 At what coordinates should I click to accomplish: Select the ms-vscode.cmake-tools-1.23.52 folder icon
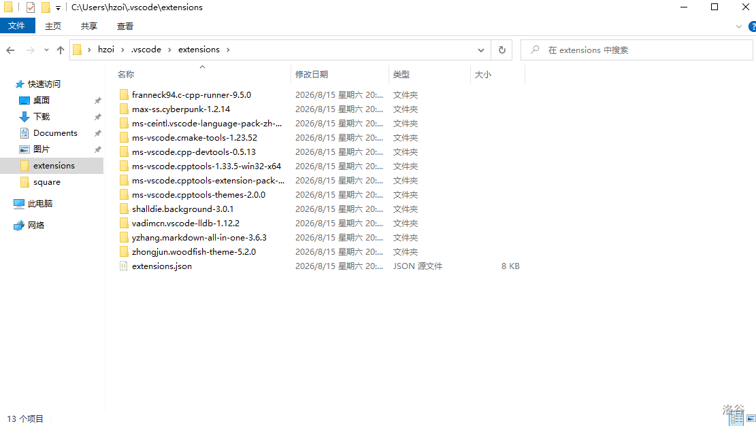[x=124, y=138]
